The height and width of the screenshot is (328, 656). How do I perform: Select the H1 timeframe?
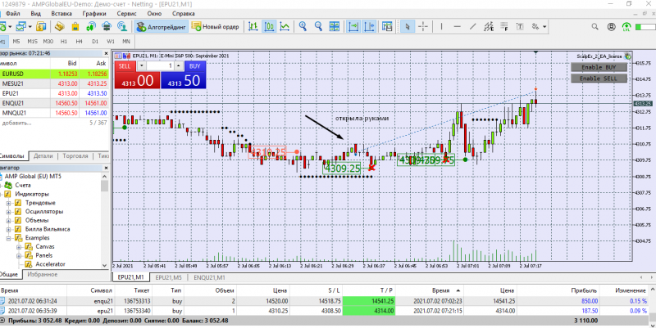(x=64, y=42)
